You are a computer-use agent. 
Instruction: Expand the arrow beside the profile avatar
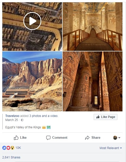119,138
